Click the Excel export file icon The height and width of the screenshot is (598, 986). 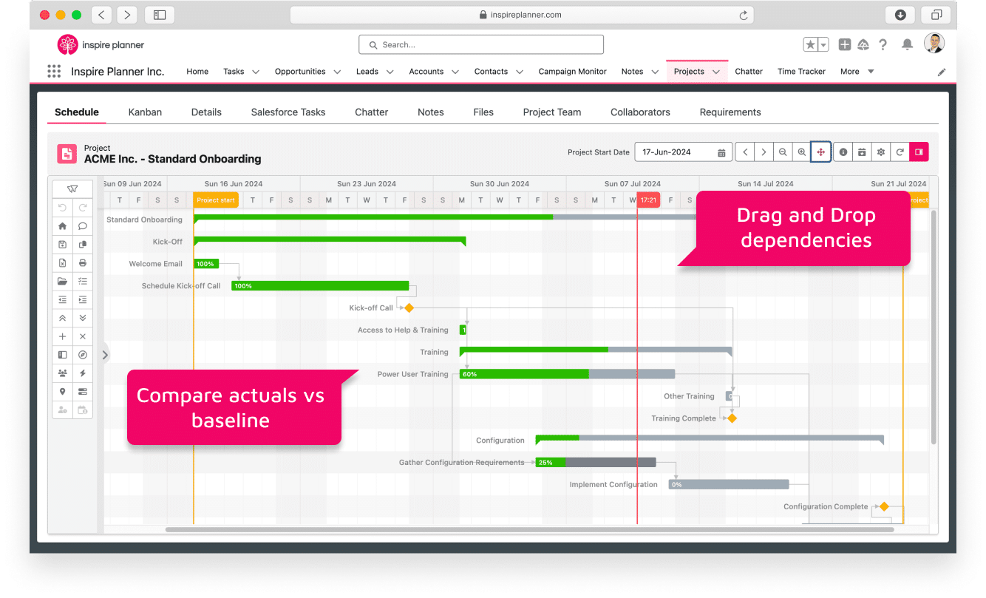62,262
